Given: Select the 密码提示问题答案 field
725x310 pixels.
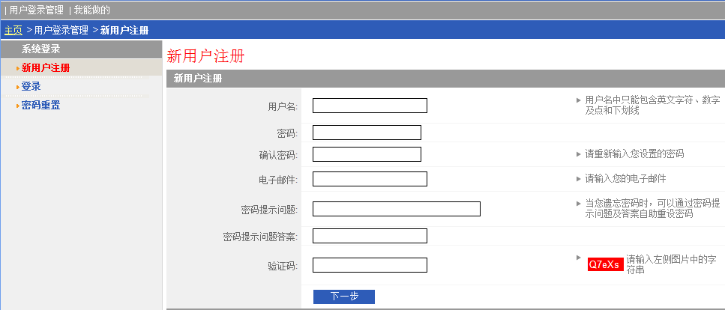Looking at the screenshot, I should (x=370, y=236).
